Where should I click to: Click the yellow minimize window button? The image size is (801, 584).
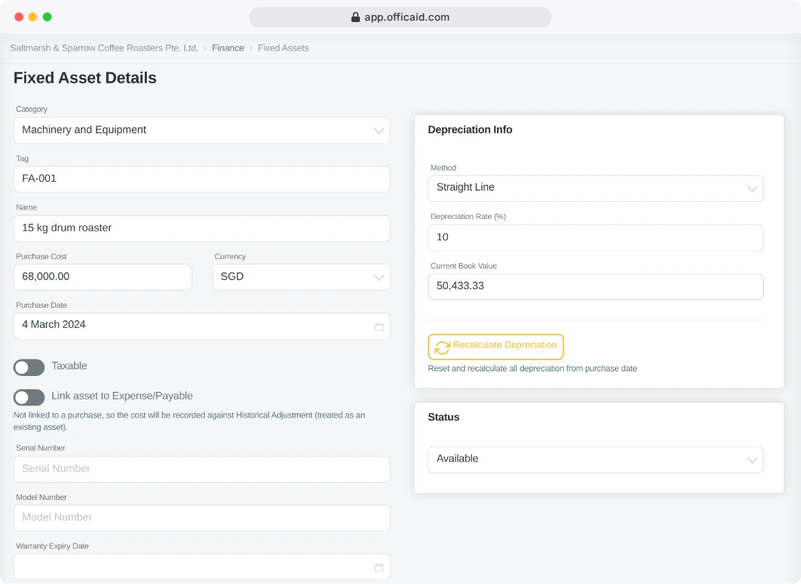pos(32,17)
